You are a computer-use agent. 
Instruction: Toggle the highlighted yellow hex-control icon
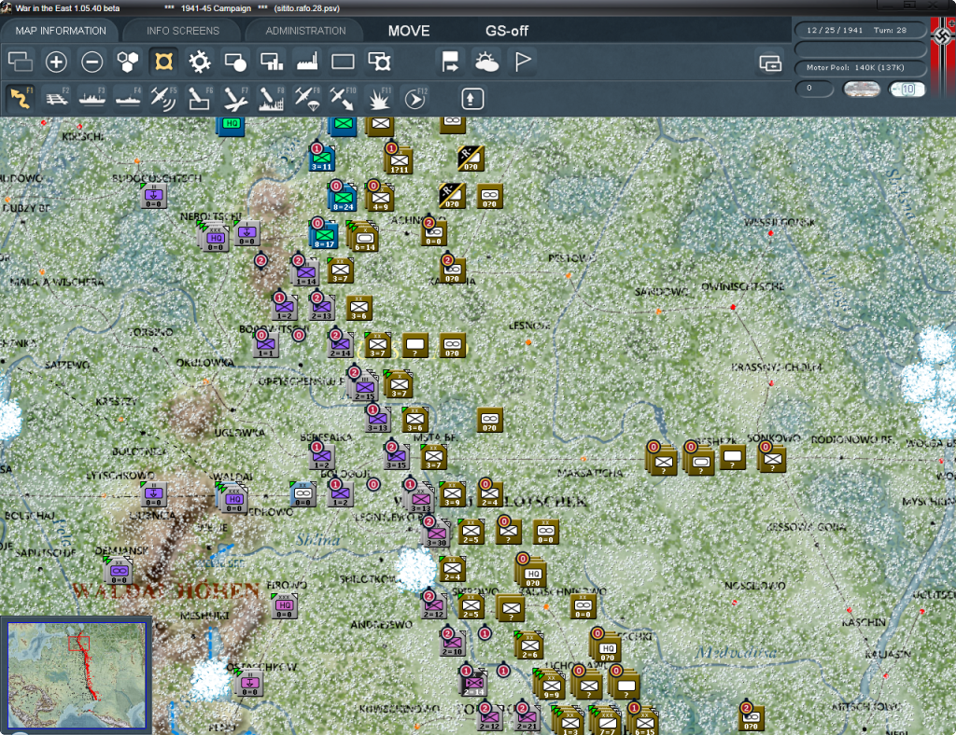click(x=163, y=62)
